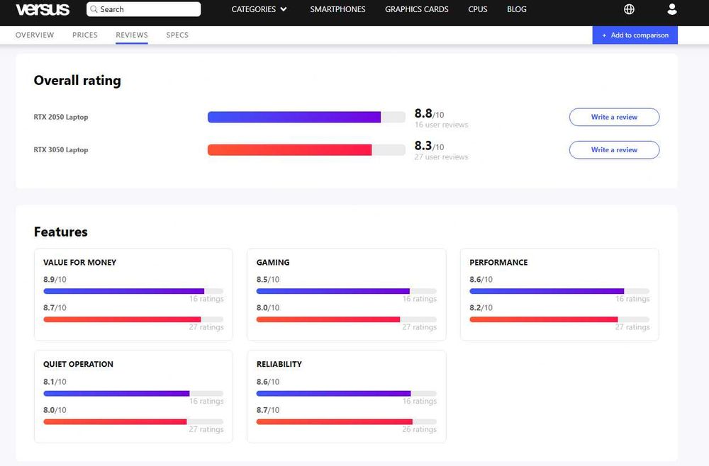Expand the Categories dropdown

[x=259, y=9]
